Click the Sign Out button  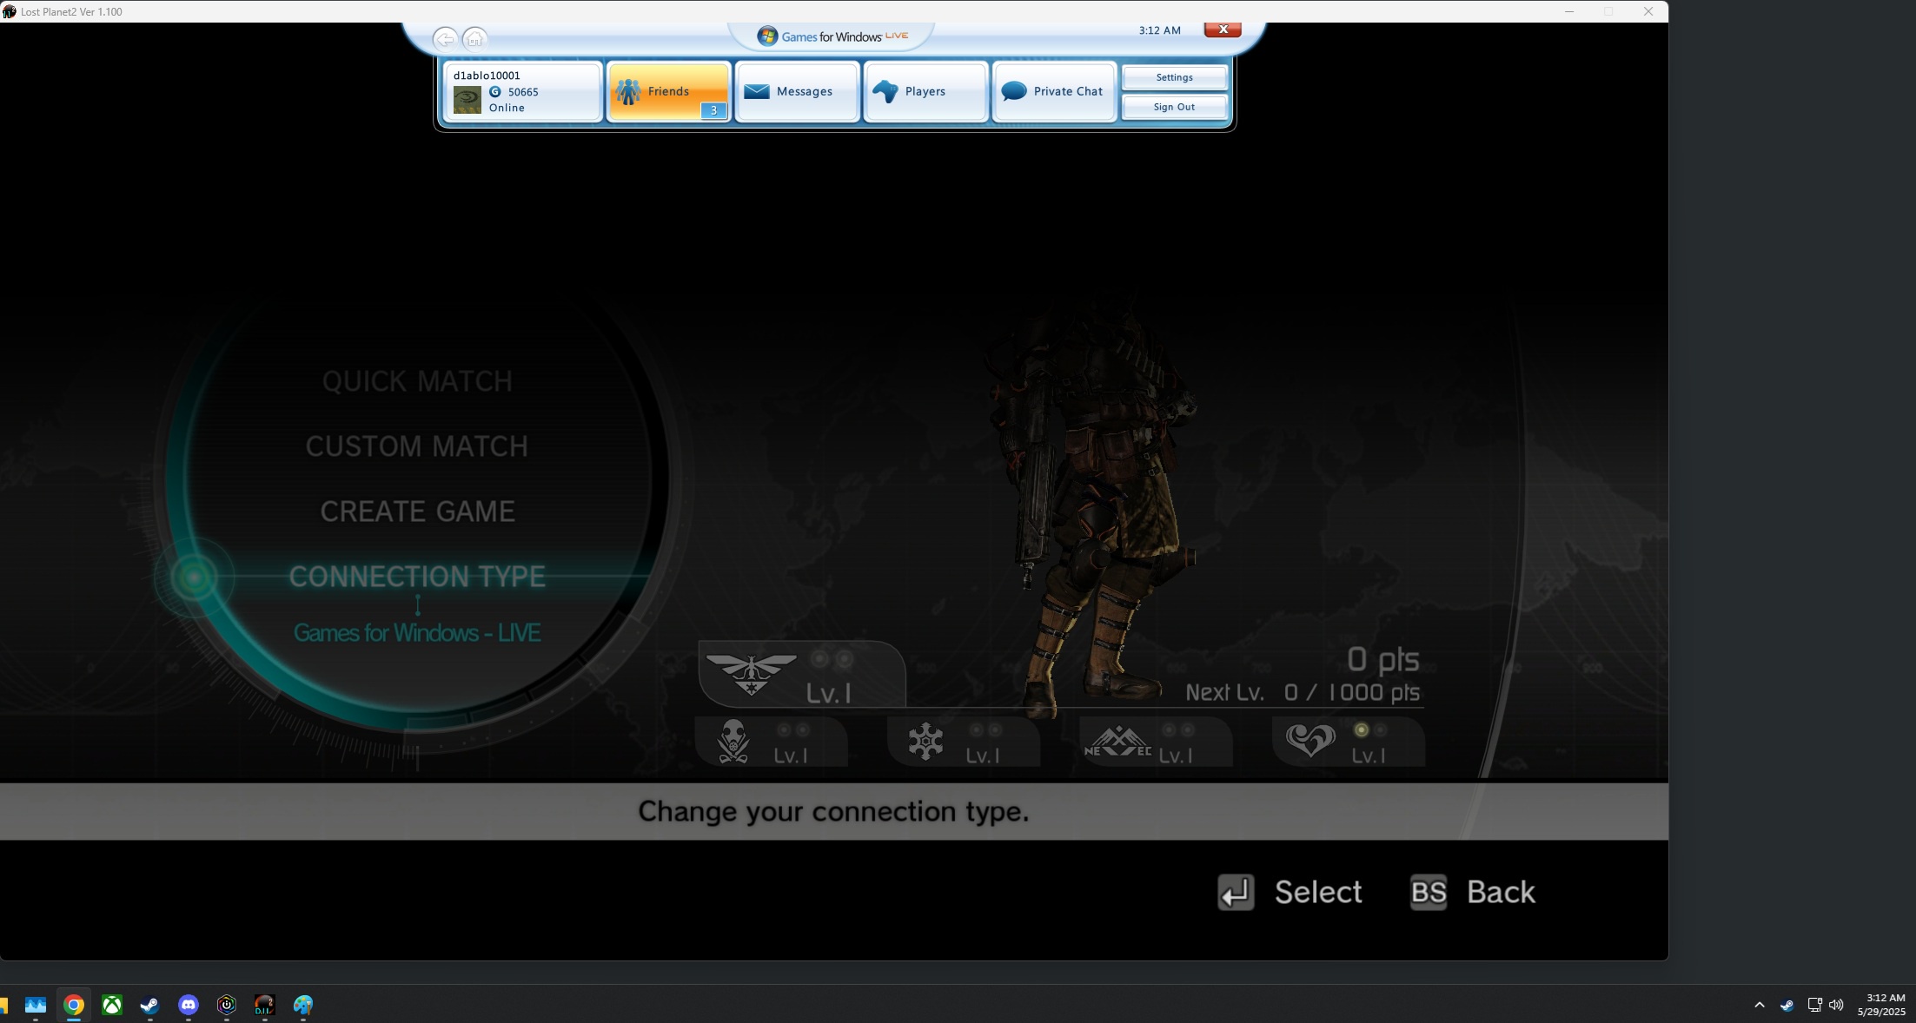[x=1174, y=107]
